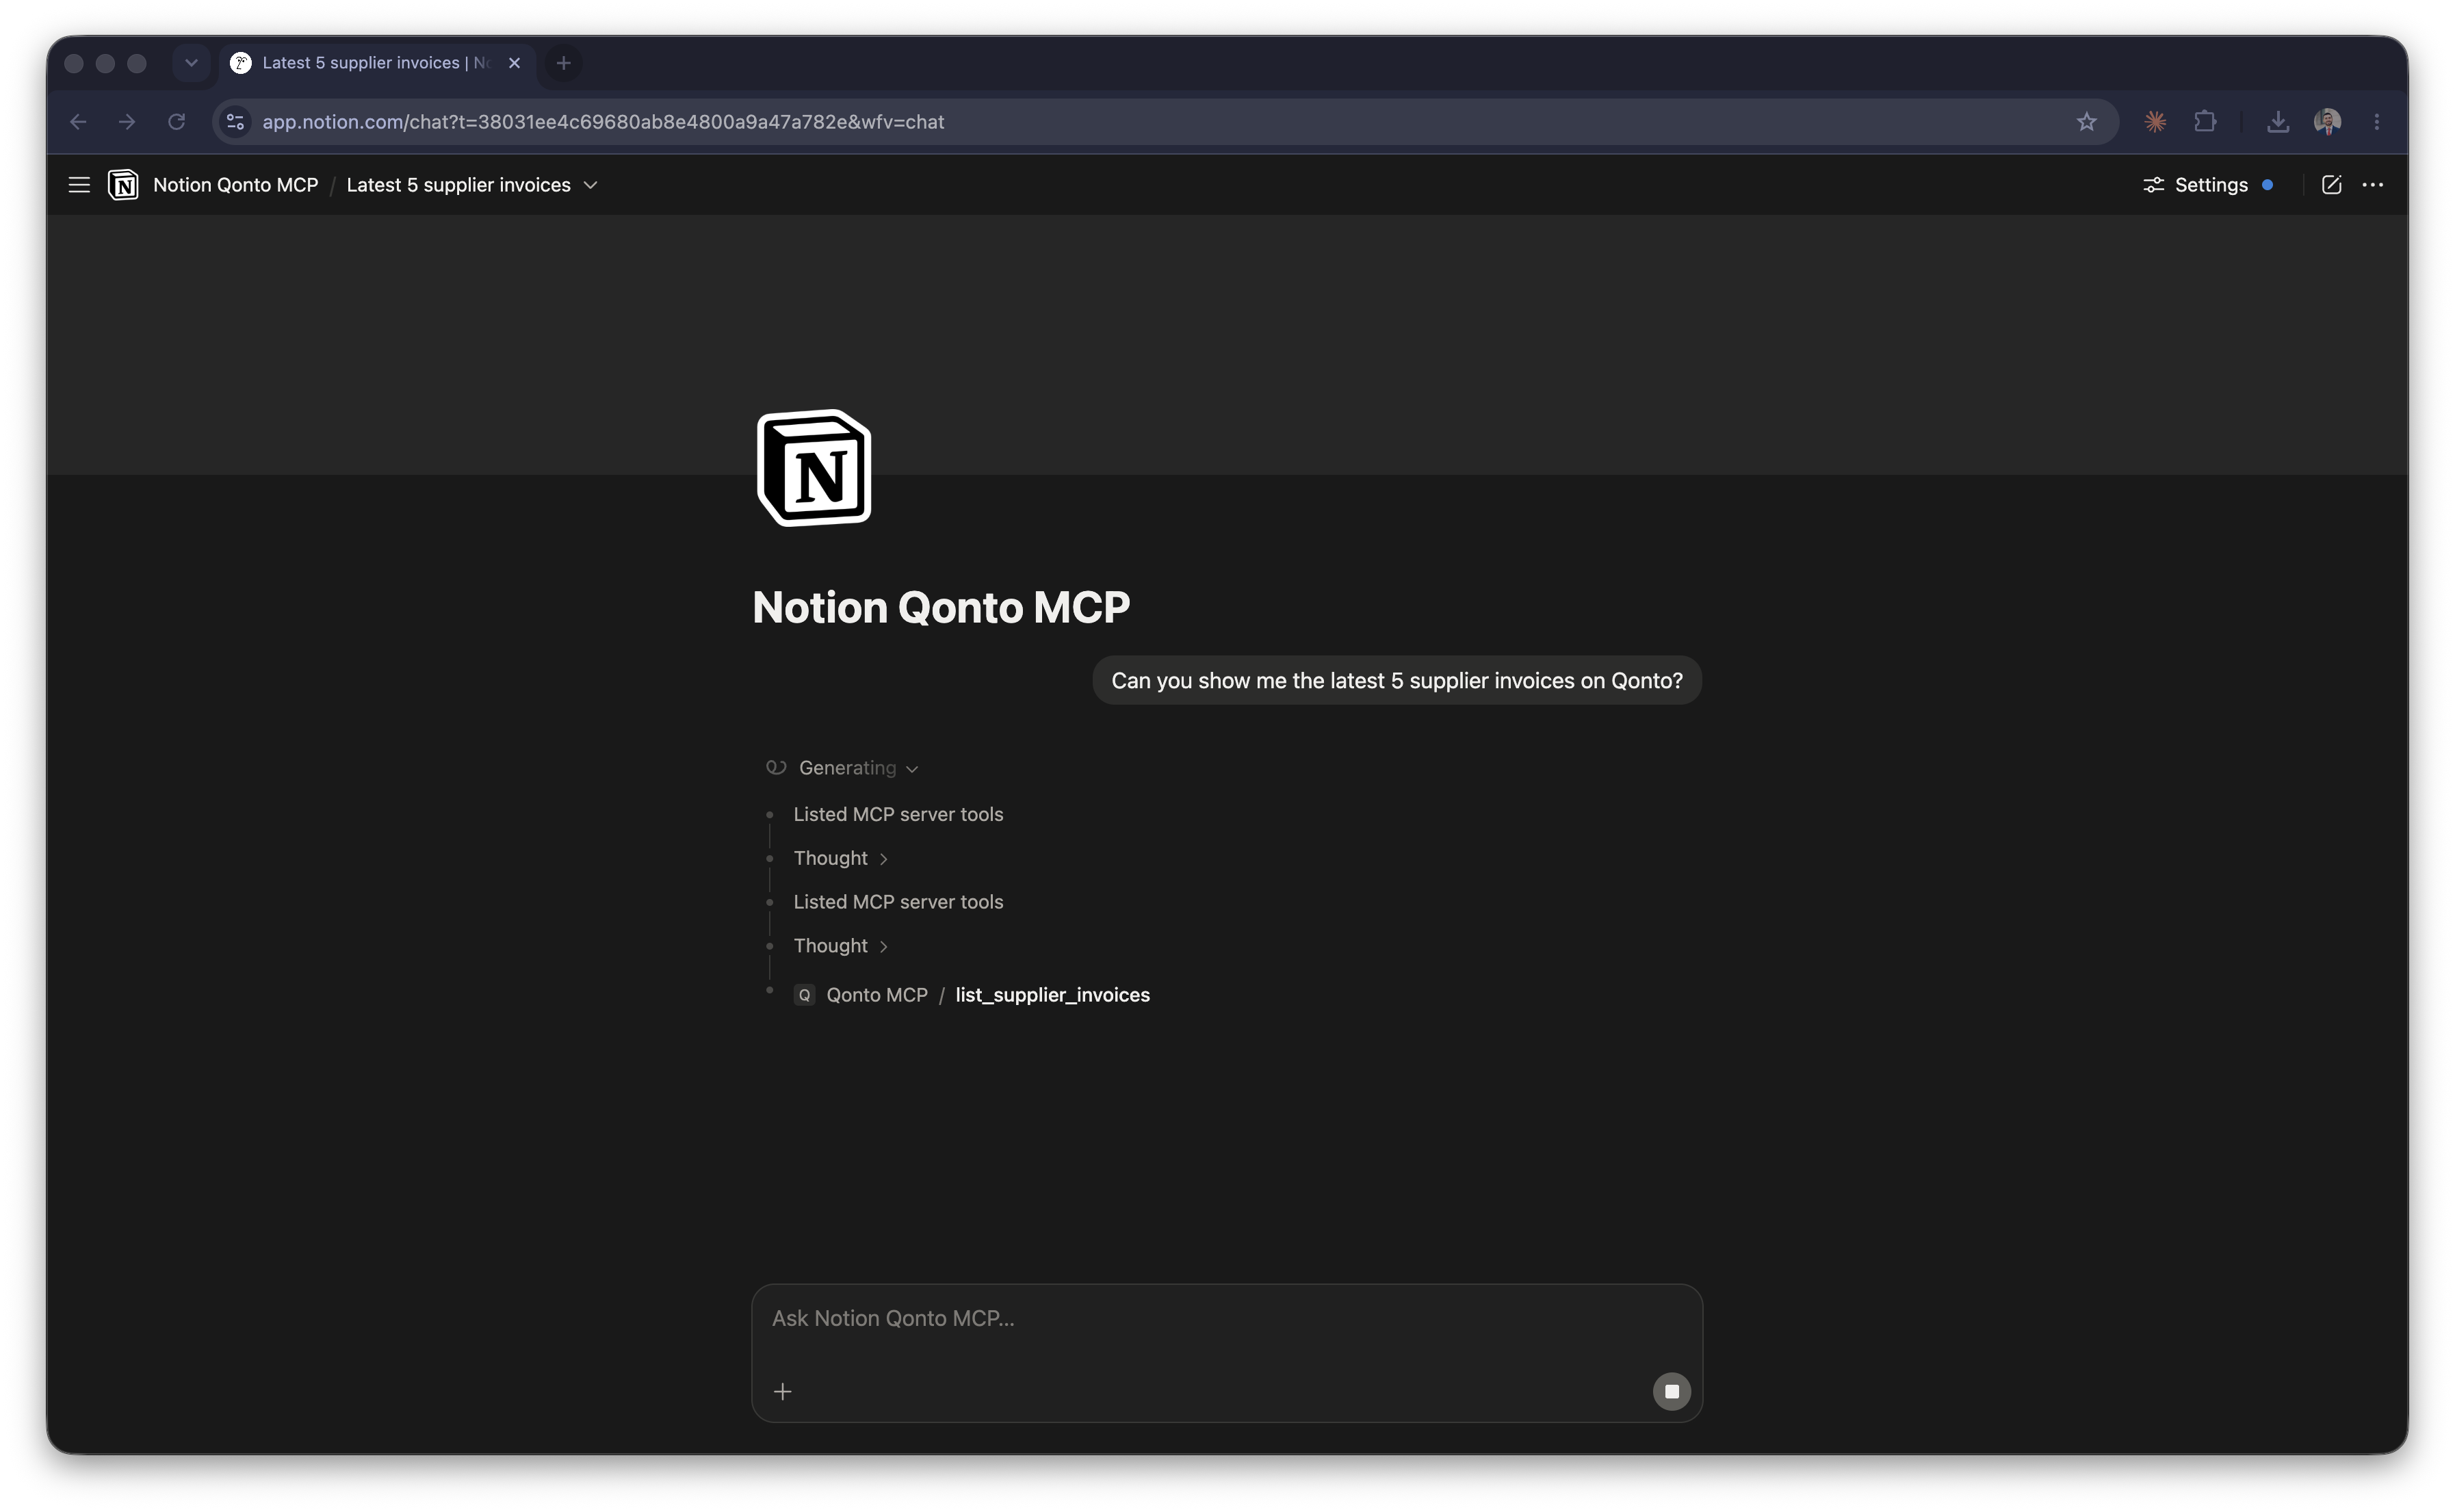Open the three-dot more options menu in Notion

click(2373, 185)
